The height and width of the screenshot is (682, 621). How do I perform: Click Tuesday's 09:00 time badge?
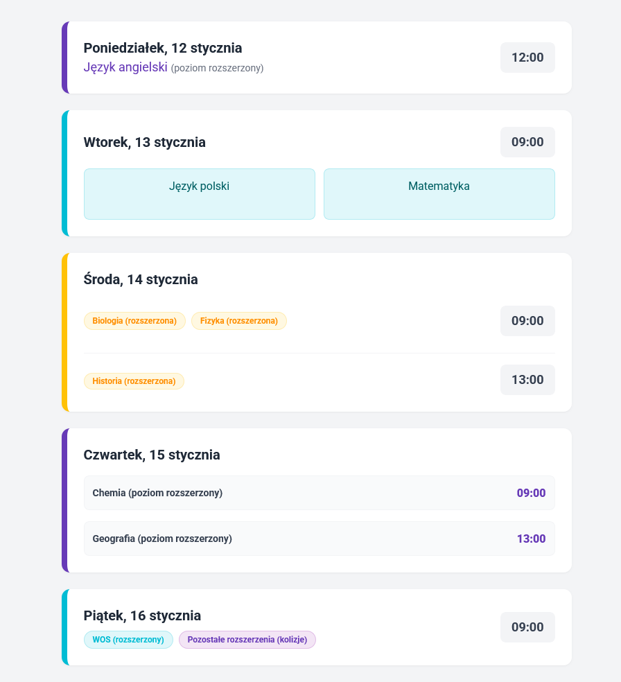(x=527, y=142)
